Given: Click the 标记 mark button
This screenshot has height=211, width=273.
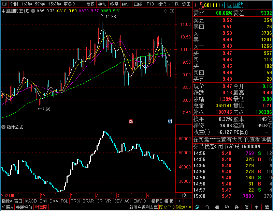Looking at the screenshot, I should point(162,4).
